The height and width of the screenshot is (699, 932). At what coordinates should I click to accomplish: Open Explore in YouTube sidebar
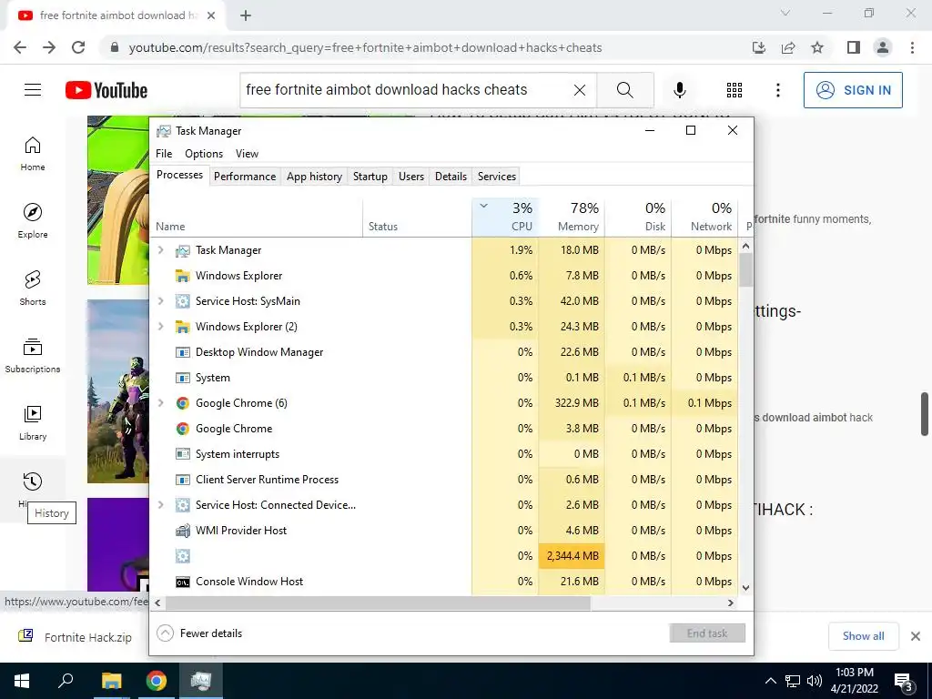33,220
